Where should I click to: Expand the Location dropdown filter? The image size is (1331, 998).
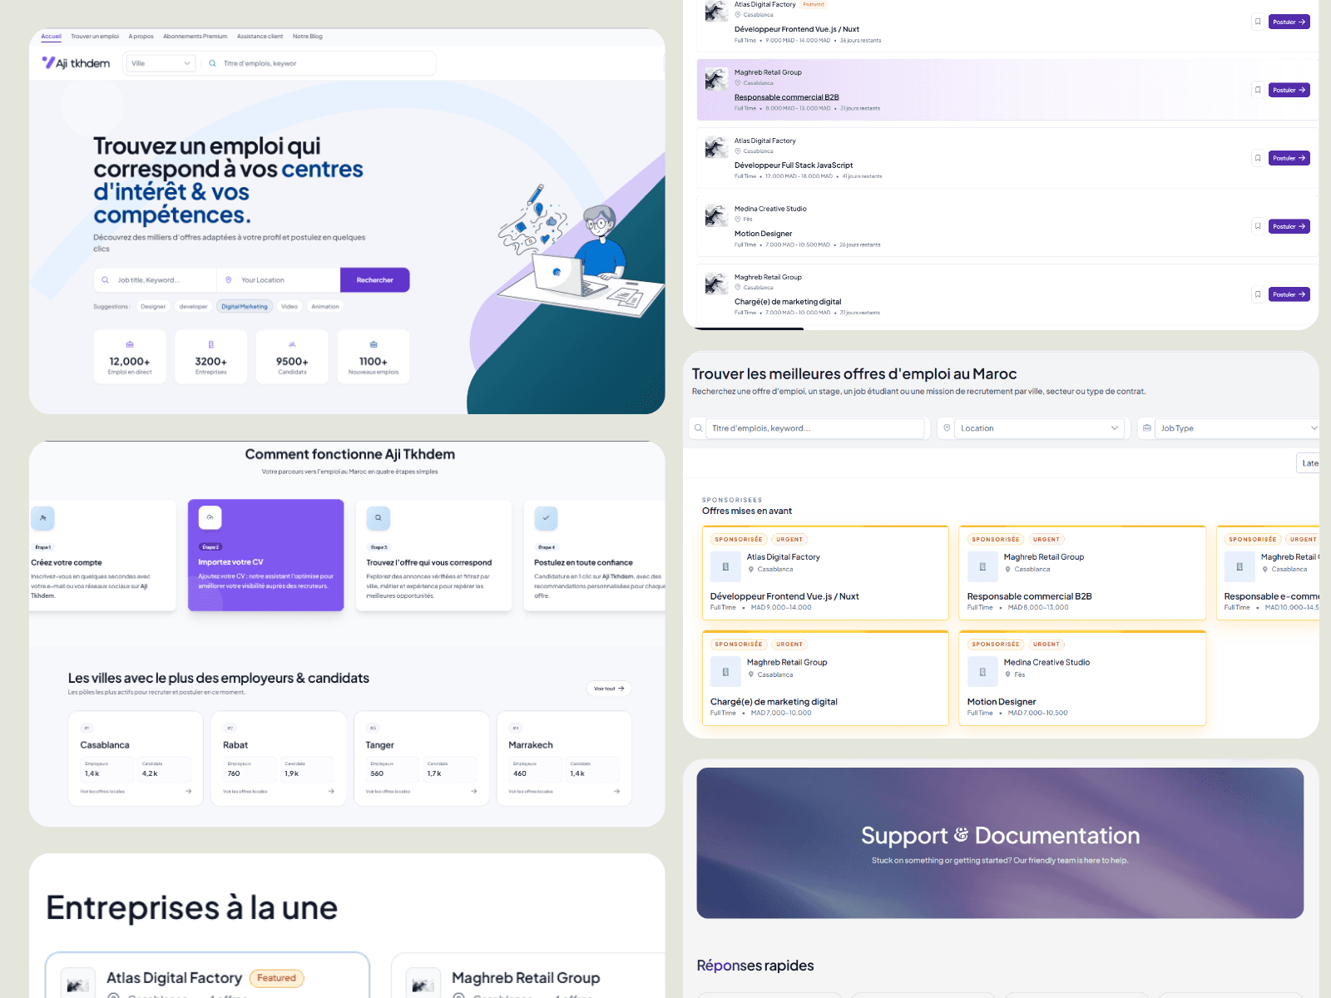coord(1038,428)
